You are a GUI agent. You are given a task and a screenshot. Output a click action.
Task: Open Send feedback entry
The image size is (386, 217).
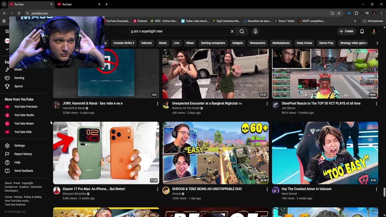pyautogui.click(x=24, y=171)
